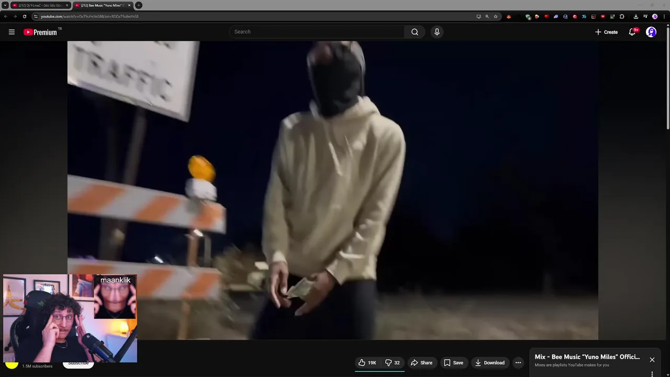Click the red fast-forward extension icon
This screenshot has height=377, width=670.
coord(603,16)
